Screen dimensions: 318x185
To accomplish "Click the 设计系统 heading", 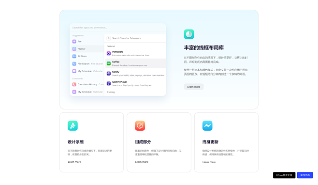I will (76, 142).
